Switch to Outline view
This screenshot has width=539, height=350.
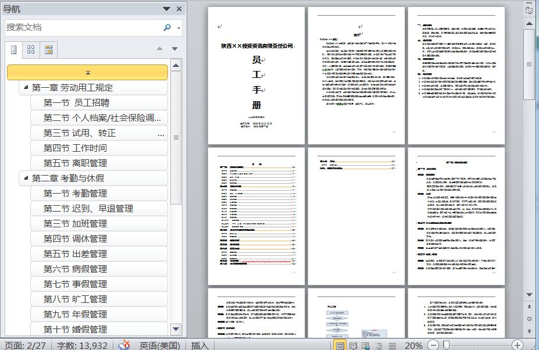click(379, 345)
